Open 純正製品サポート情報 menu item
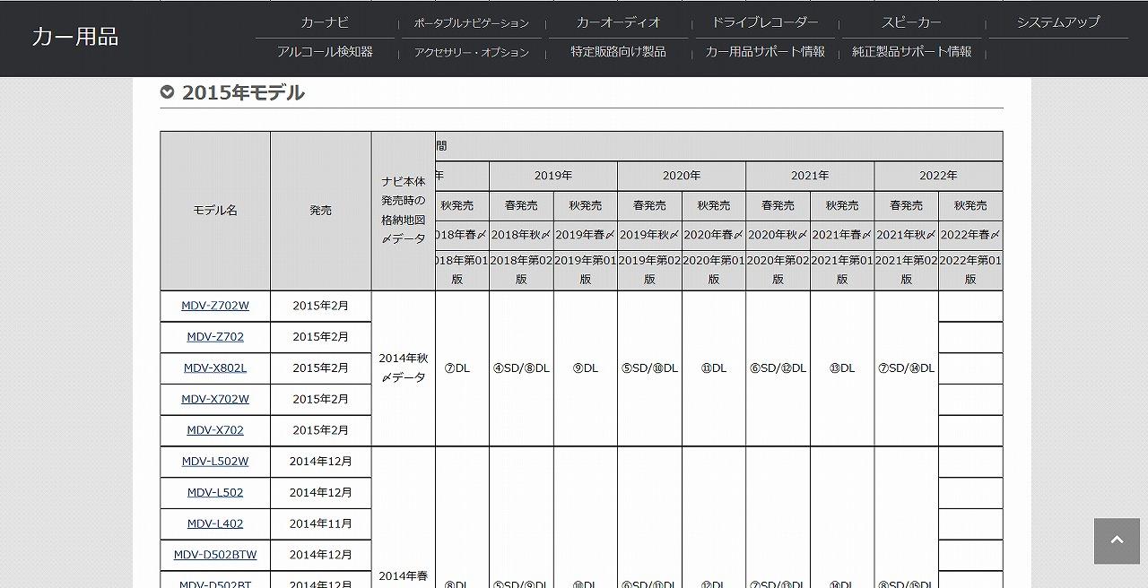This screenshot has width=1148, height=588. tap(911, 52)
